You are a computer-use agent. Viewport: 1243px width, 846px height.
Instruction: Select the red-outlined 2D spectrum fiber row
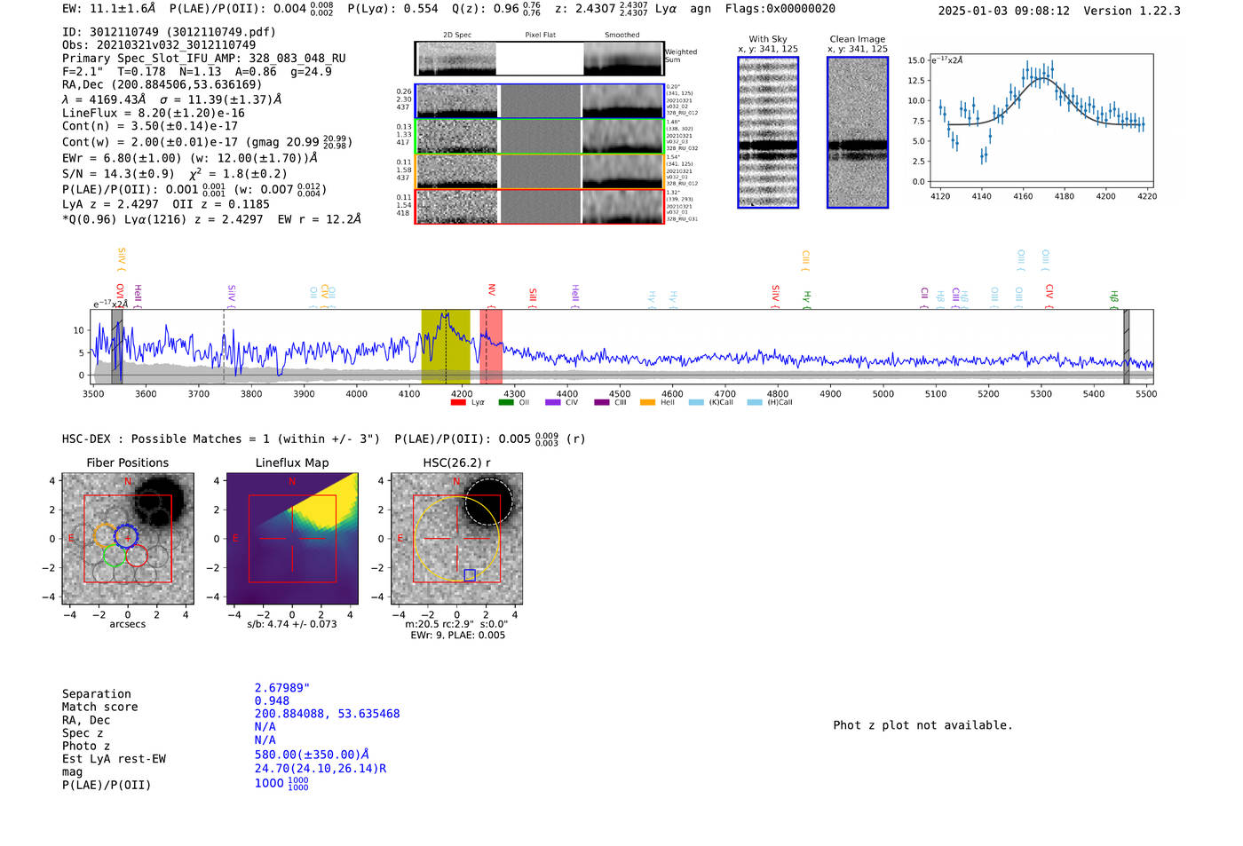click(x=540, y=206)
